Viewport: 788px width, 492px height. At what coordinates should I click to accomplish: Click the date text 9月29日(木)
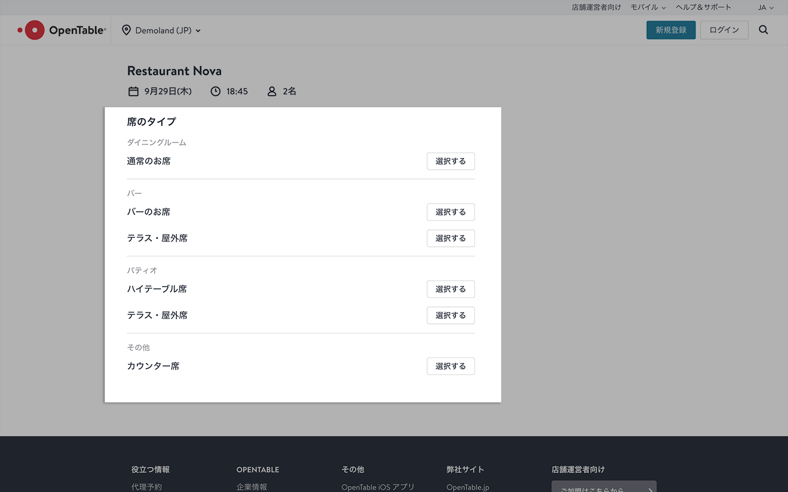point(168,91)
